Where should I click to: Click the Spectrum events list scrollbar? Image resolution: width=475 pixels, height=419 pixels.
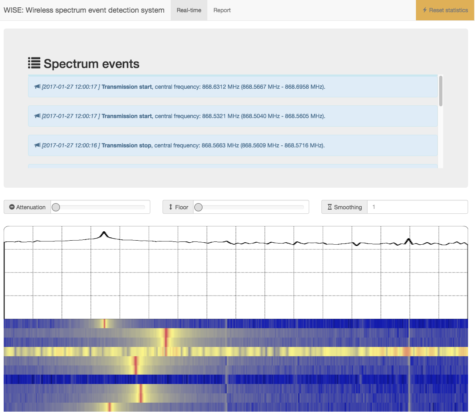[x=441, y=91]
